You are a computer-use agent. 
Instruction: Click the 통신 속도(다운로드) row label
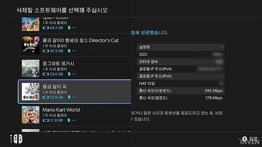click(155, 91)
